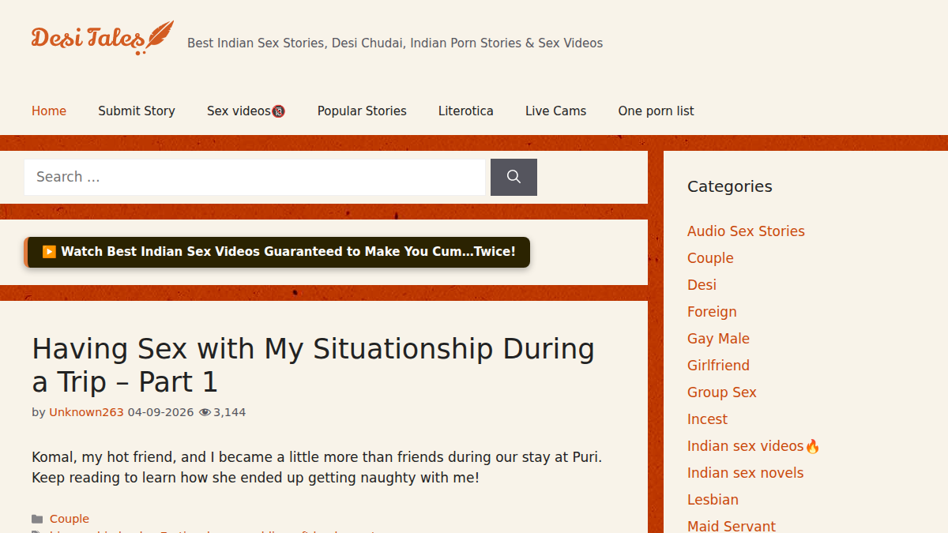
Task: Open the Submit Story menu item
Action: pyautogui.click(x=137, y=111)
